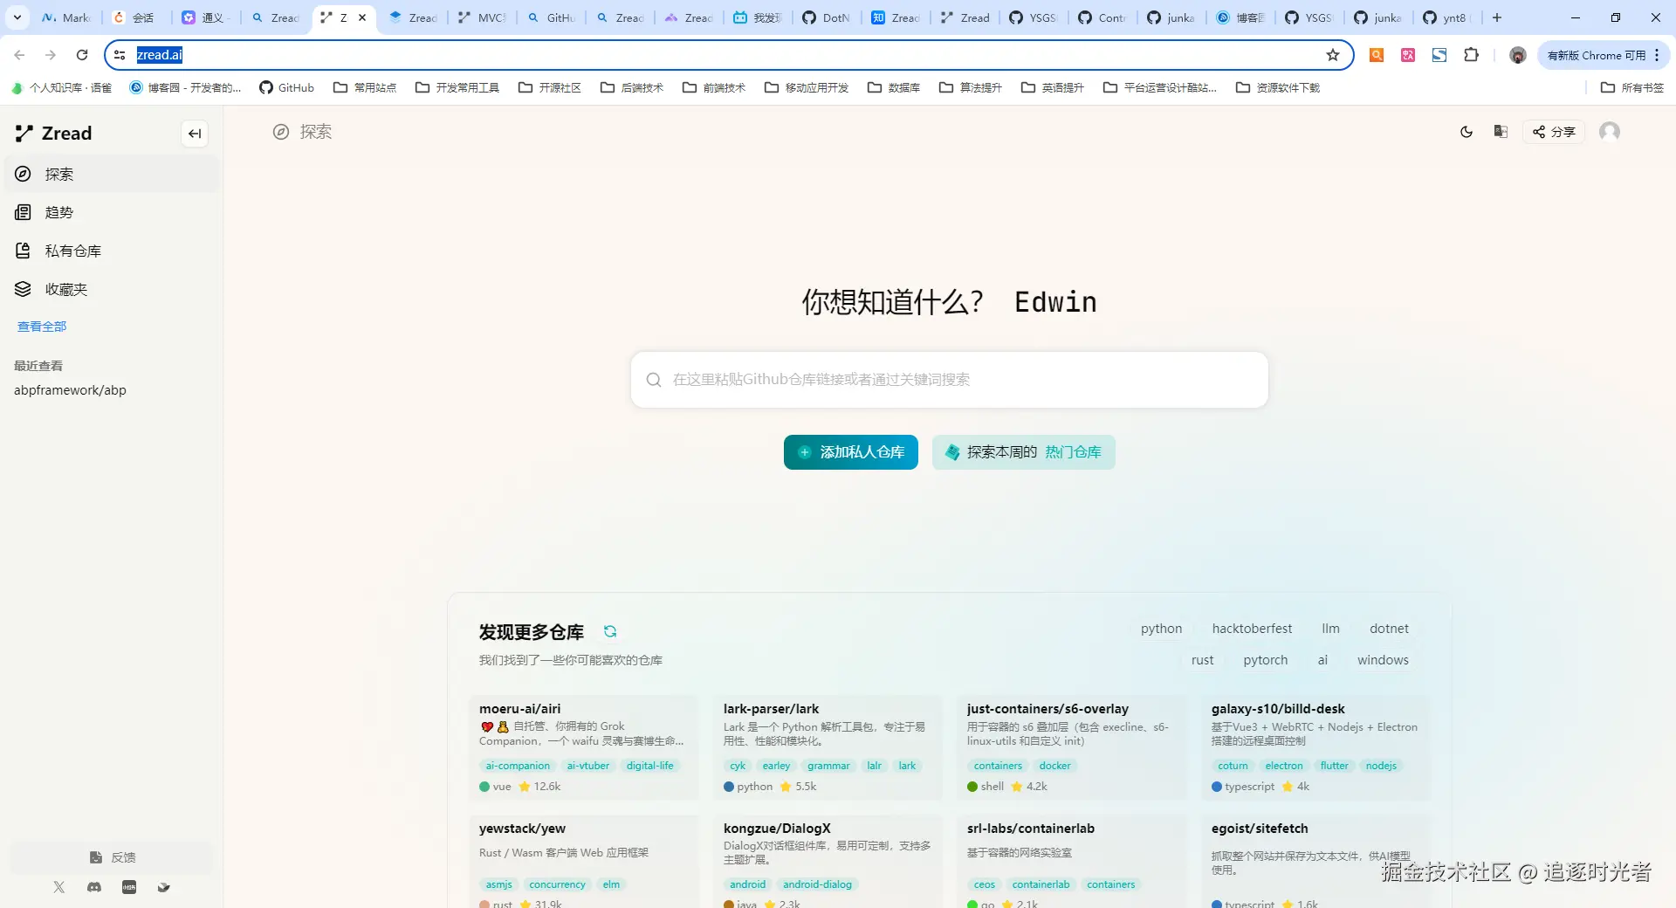Filter repositories by the dotnet tag
This screenshot has height=908, width=1676.
pyautogui.click(x=1389, y=629)
